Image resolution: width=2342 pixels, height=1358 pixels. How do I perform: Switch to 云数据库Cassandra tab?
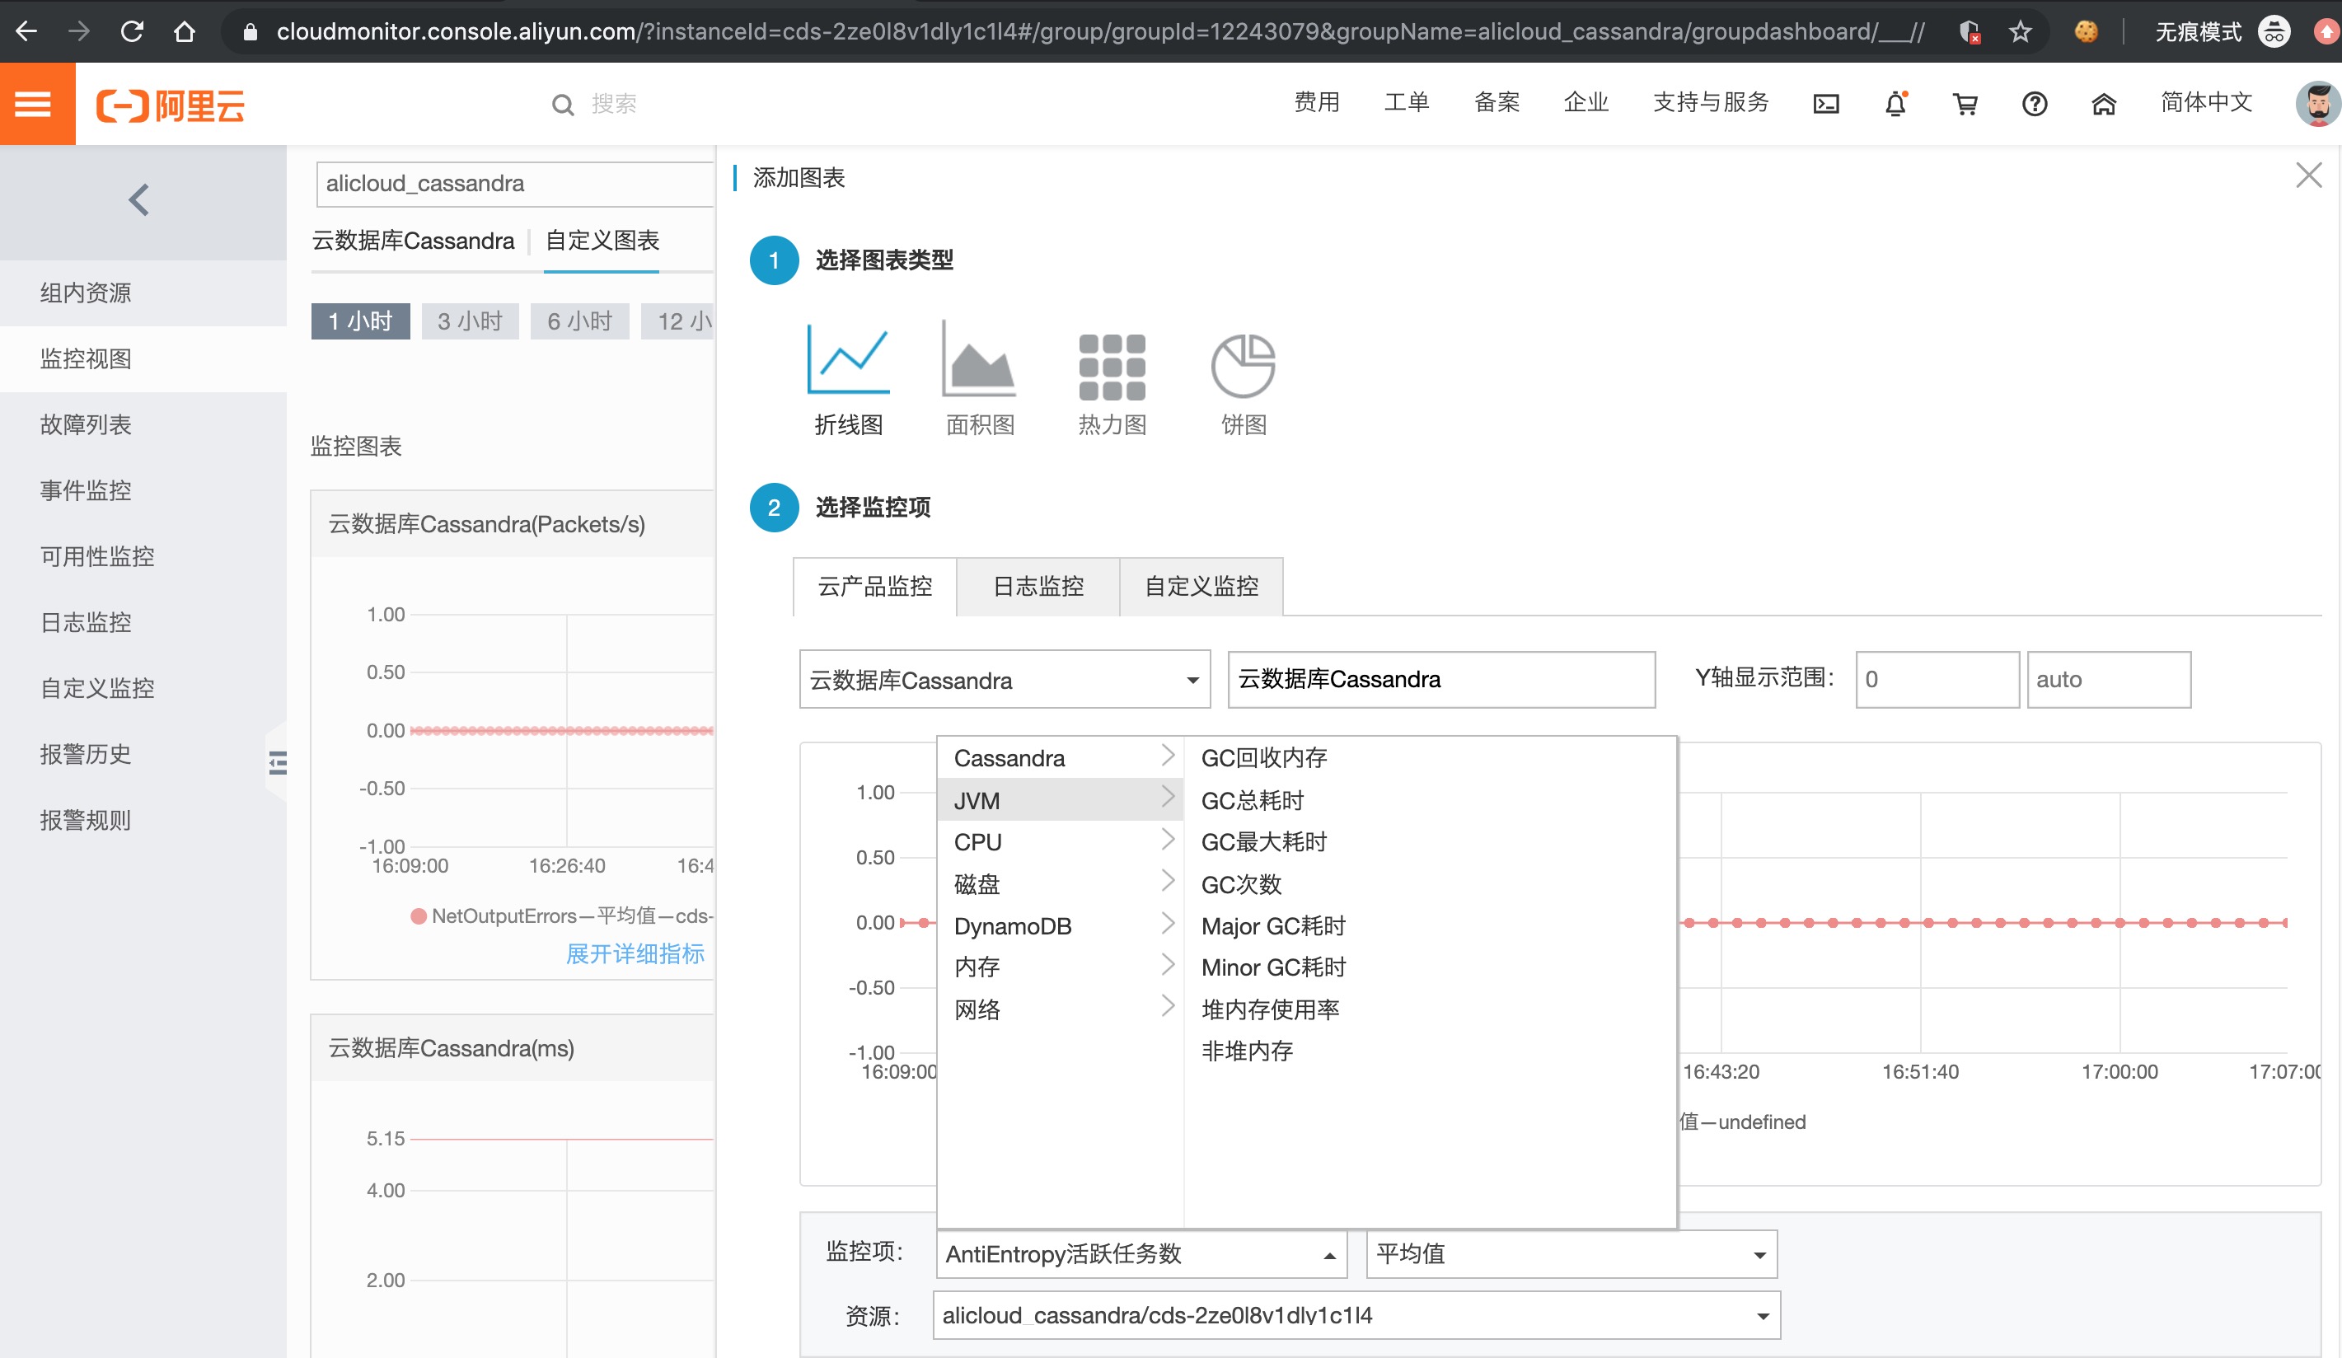coord(413,241)
